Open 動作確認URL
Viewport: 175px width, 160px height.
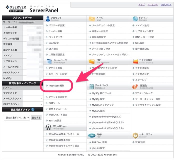coord(142,49)
